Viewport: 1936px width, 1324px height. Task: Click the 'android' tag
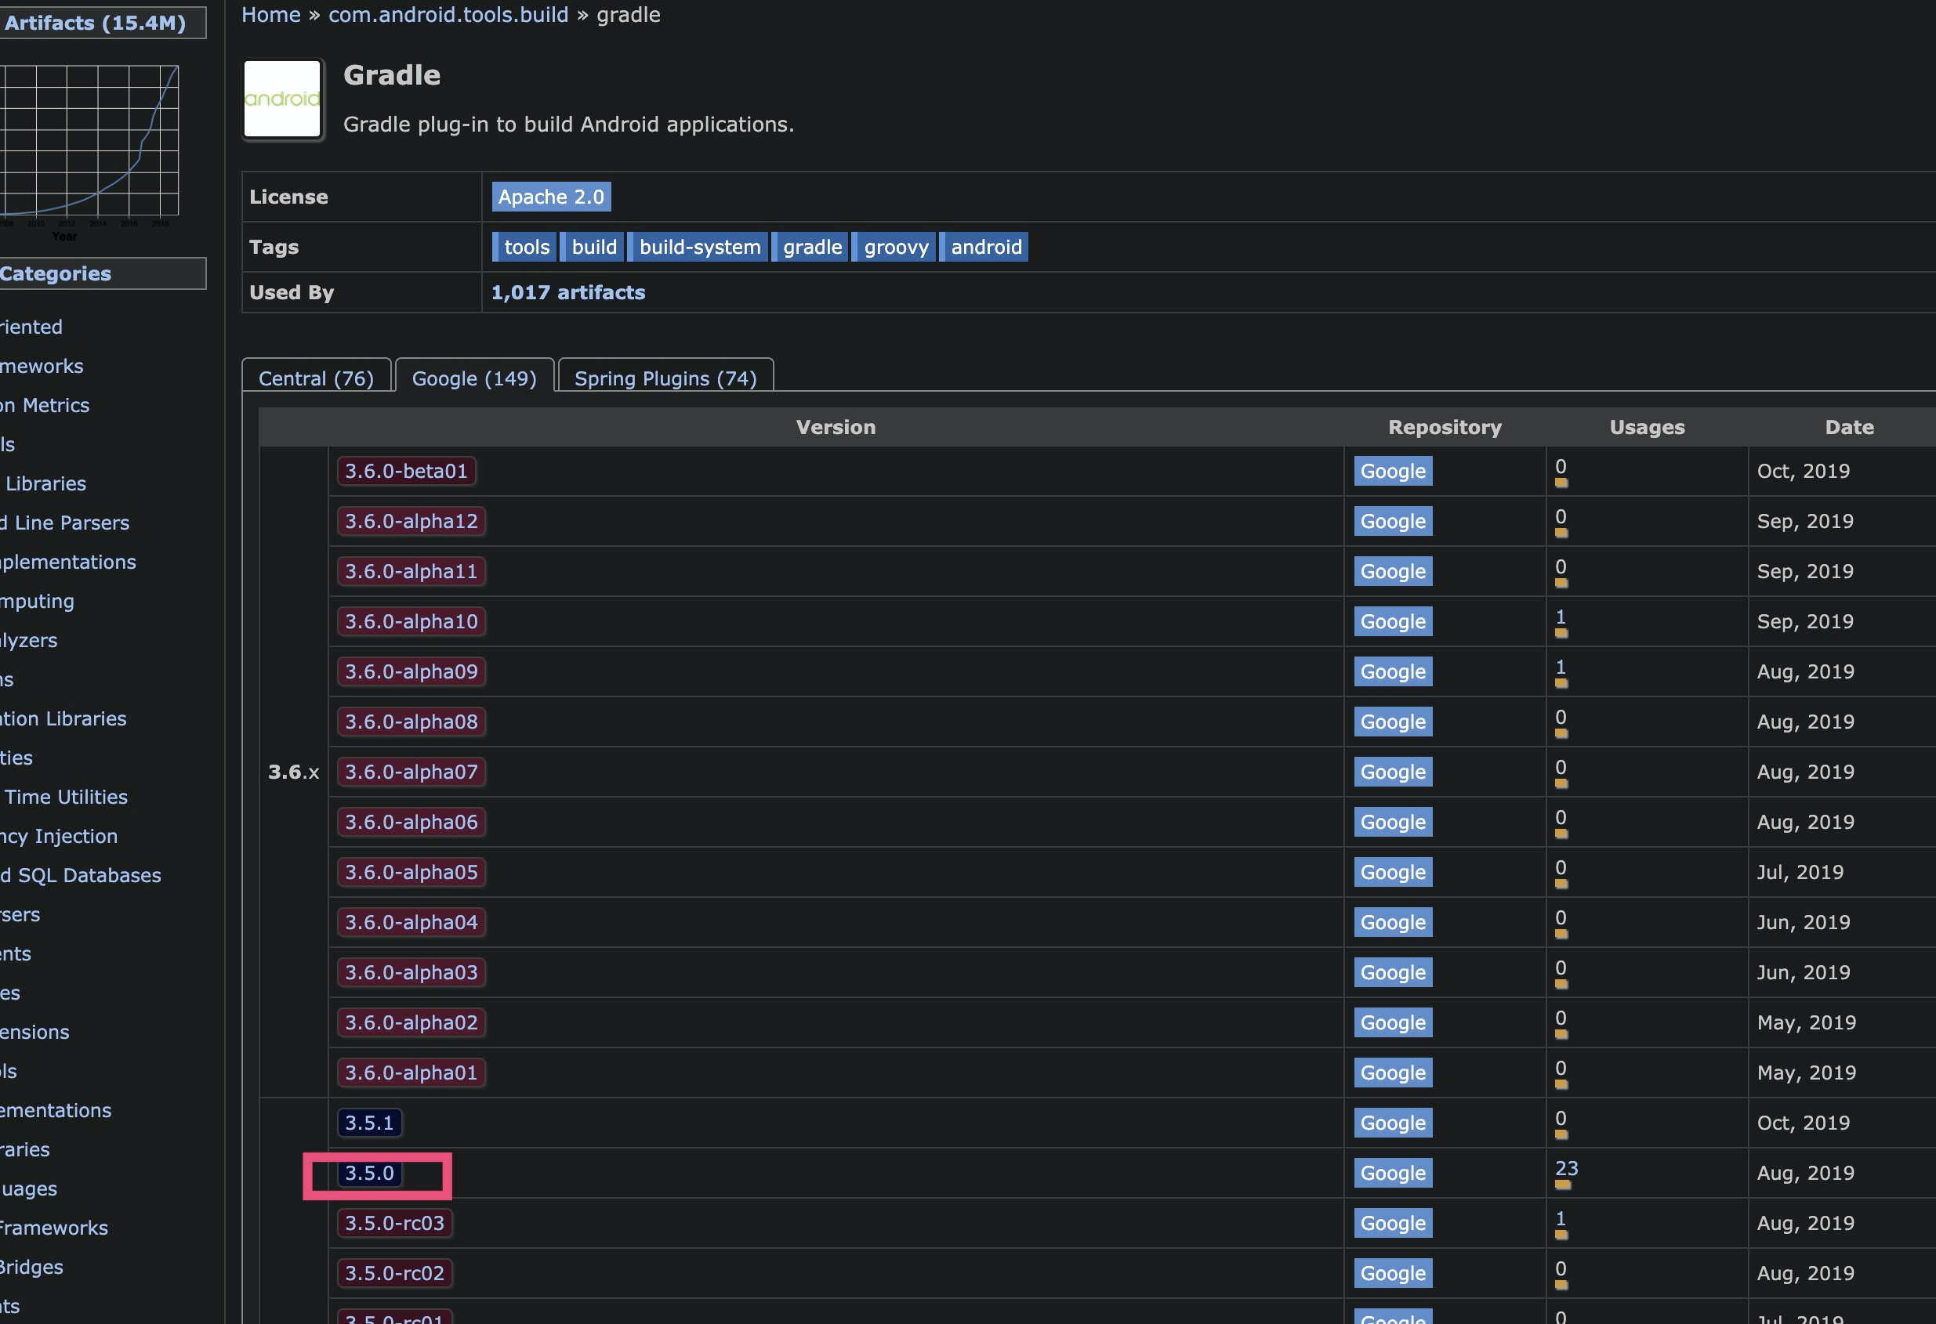(985, 248)
